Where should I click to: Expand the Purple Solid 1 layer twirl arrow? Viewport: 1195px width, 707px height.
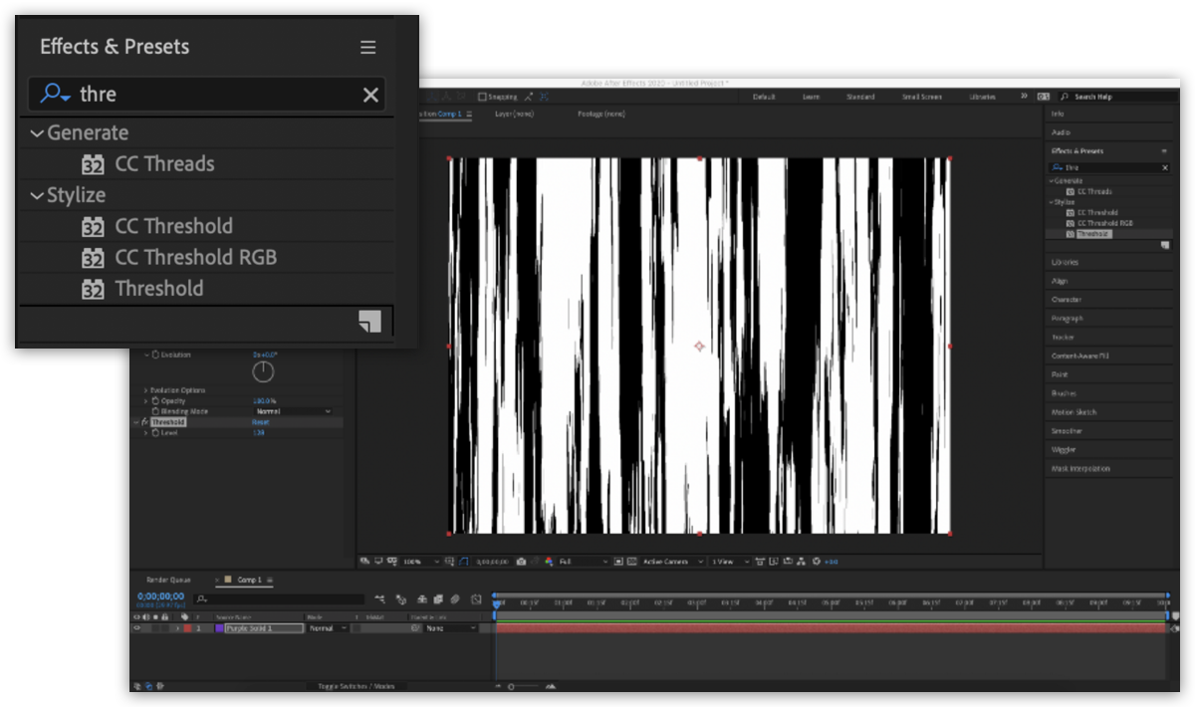click(178, 629)
